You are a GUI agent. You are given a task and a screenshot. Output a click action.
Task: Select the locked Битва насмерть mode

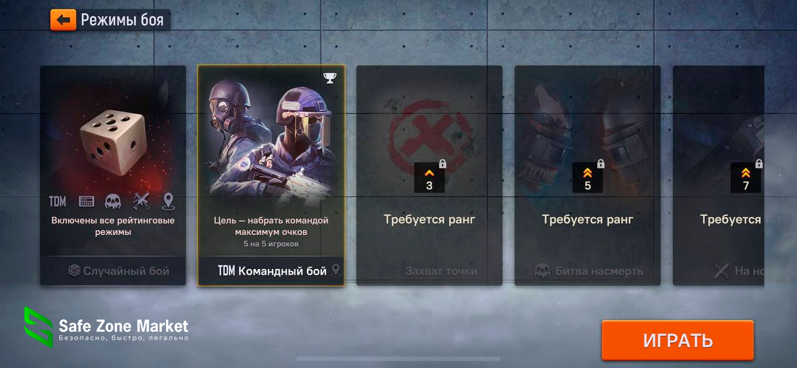point(588,271)
